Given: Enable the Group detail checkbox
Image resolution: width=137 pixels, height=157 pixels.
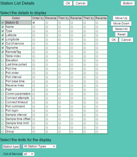Looking at the screenshot, I should [x=3, y=132].
